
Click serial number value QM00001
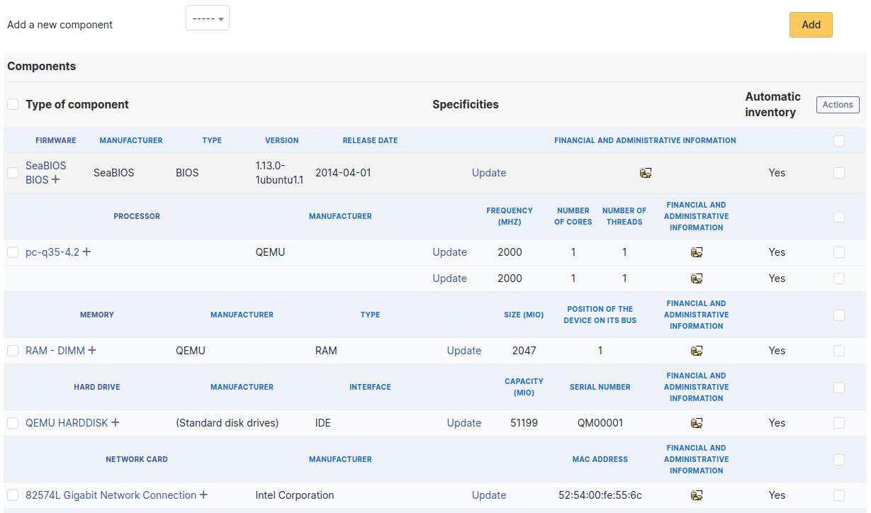(x=600, y=423)
